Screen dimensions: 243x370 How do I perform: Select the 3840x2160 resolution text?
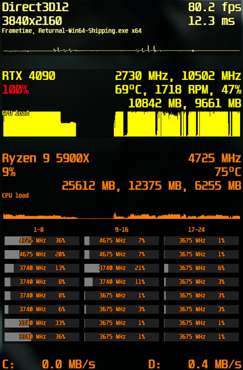32,21
